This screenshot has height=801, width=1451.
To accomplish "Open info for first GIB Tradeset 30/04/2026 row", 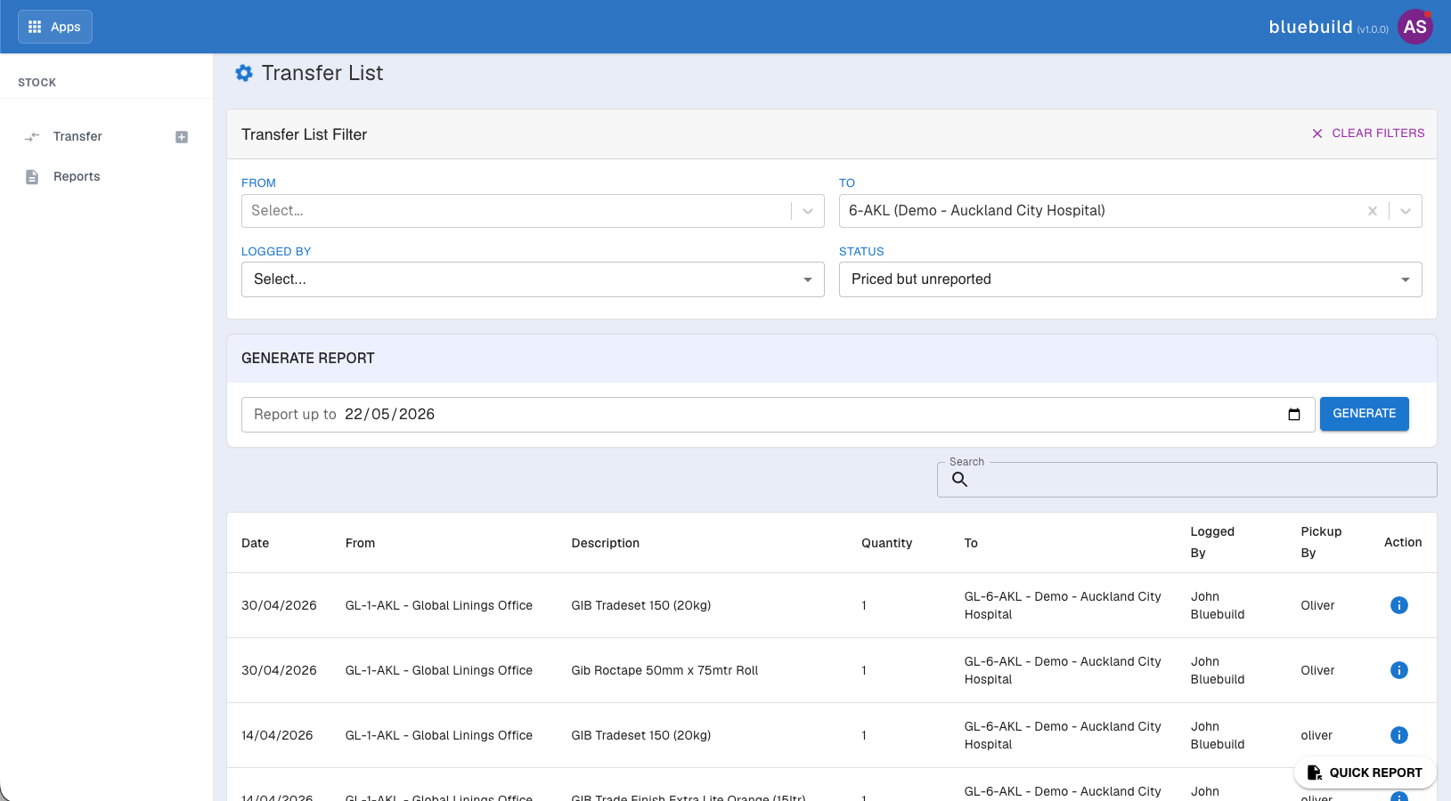I will pos(1399,605).
